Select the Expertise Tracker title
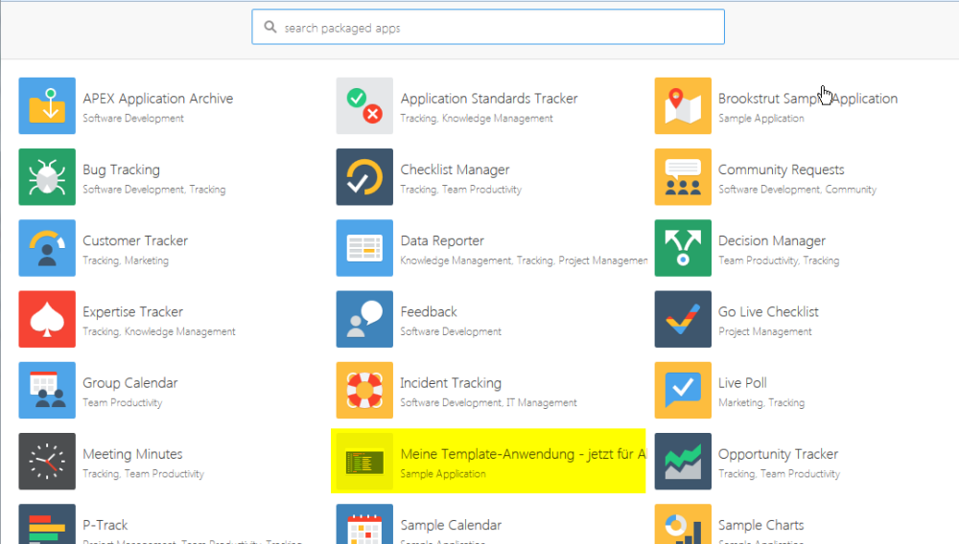Image resolution: width=959 pixels, height=544 pixels. (x=132, y=312)
